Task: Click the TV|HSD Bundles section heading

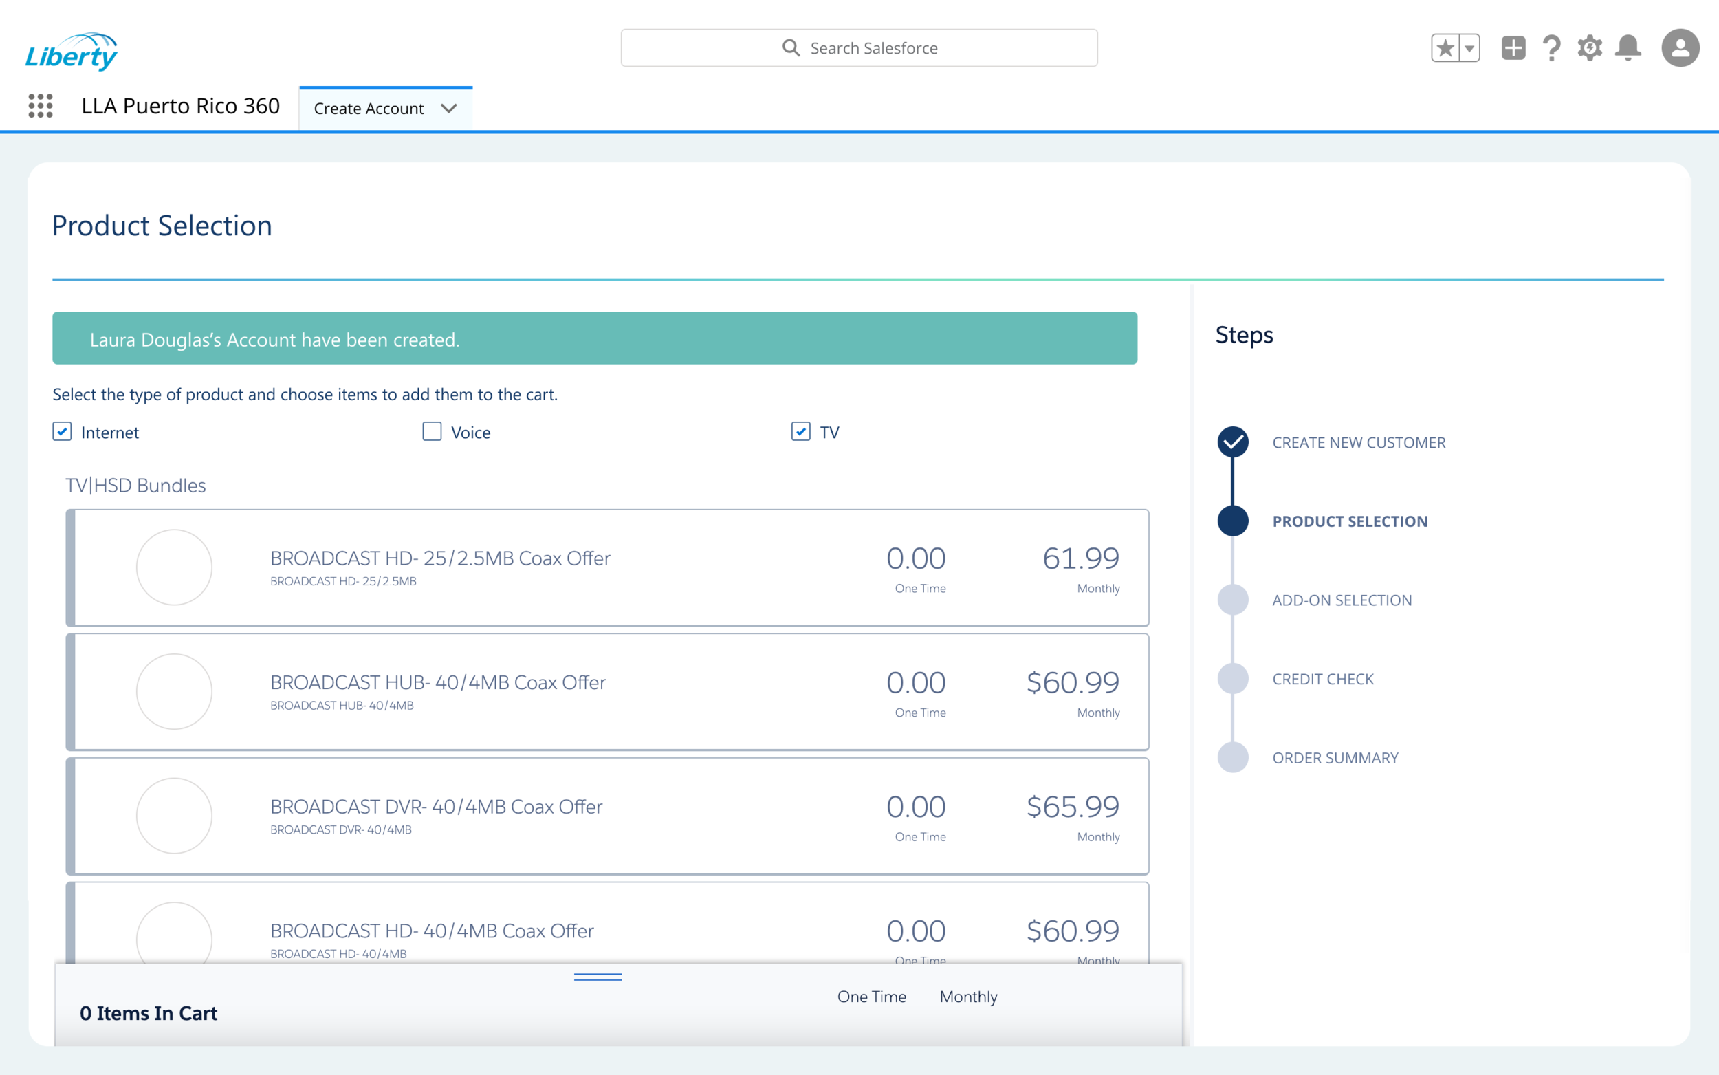Action: pyautogui.click(x=135, y=486)
